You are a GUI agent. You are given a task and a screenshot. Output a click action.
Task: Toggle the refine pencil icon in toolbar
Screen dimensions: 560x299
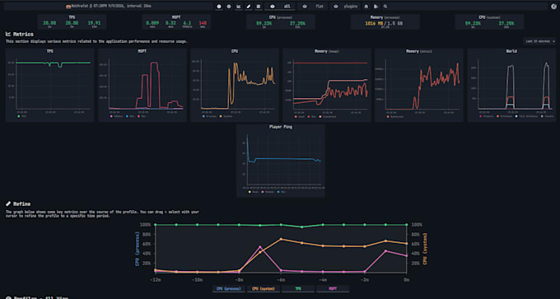[249, 7]
